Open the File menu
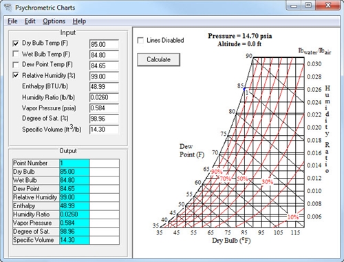The image size is (344, 262). [x=12, y=21]
